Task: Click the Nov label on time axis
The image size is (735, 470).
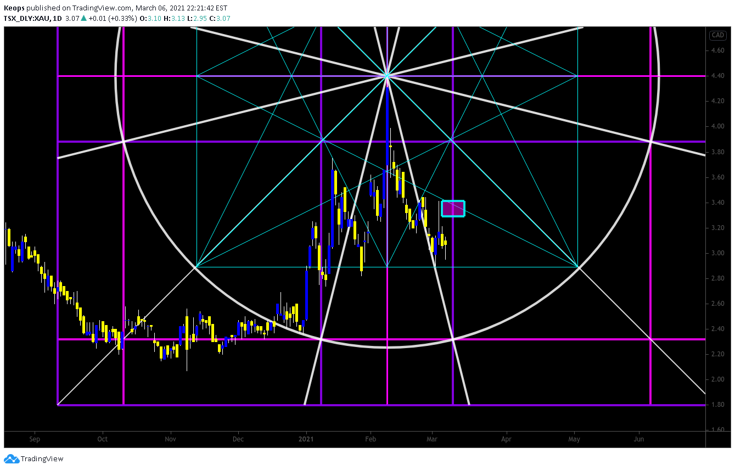Action: pos(171,439)
